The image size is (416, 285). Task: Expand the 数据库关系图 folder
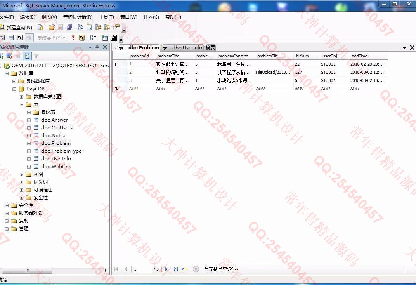tap(21, 97)
